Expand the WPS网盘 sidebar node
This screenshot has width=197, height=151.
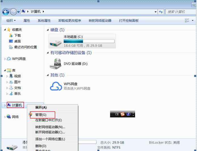tap(5, 59)
